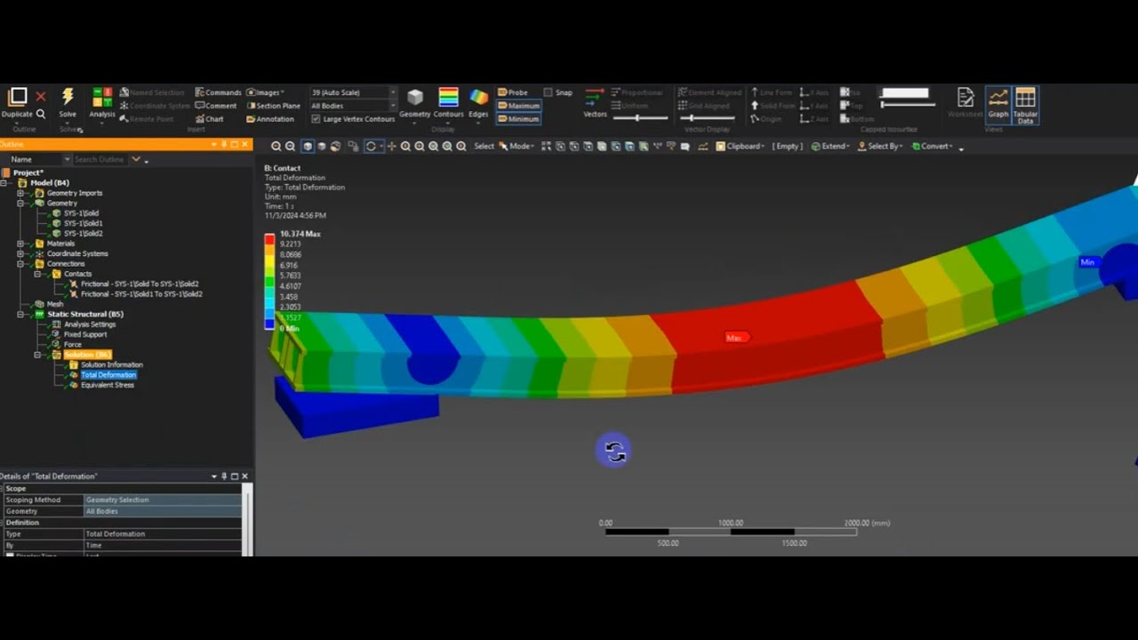Viewport: 1138px width, 640px height.
Task: Open the Select By menu
Action: [880, 147]
